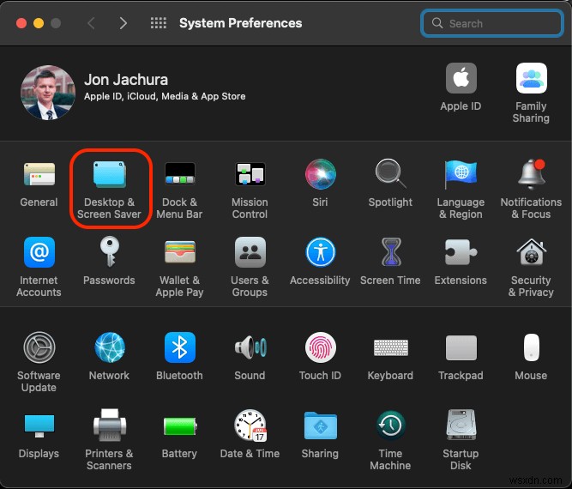The image size is (572, 489).
Task: Go forward with the right arrow
Action: pyautogui.click(x=123, y=23)
